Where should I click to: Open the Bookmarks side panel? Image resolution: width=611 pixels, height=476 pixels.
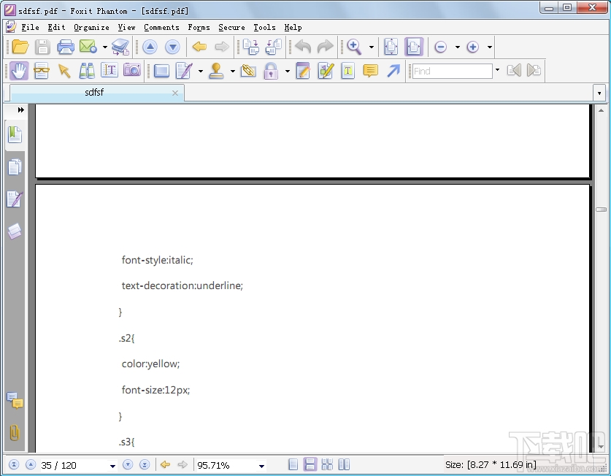click(15, 135)
